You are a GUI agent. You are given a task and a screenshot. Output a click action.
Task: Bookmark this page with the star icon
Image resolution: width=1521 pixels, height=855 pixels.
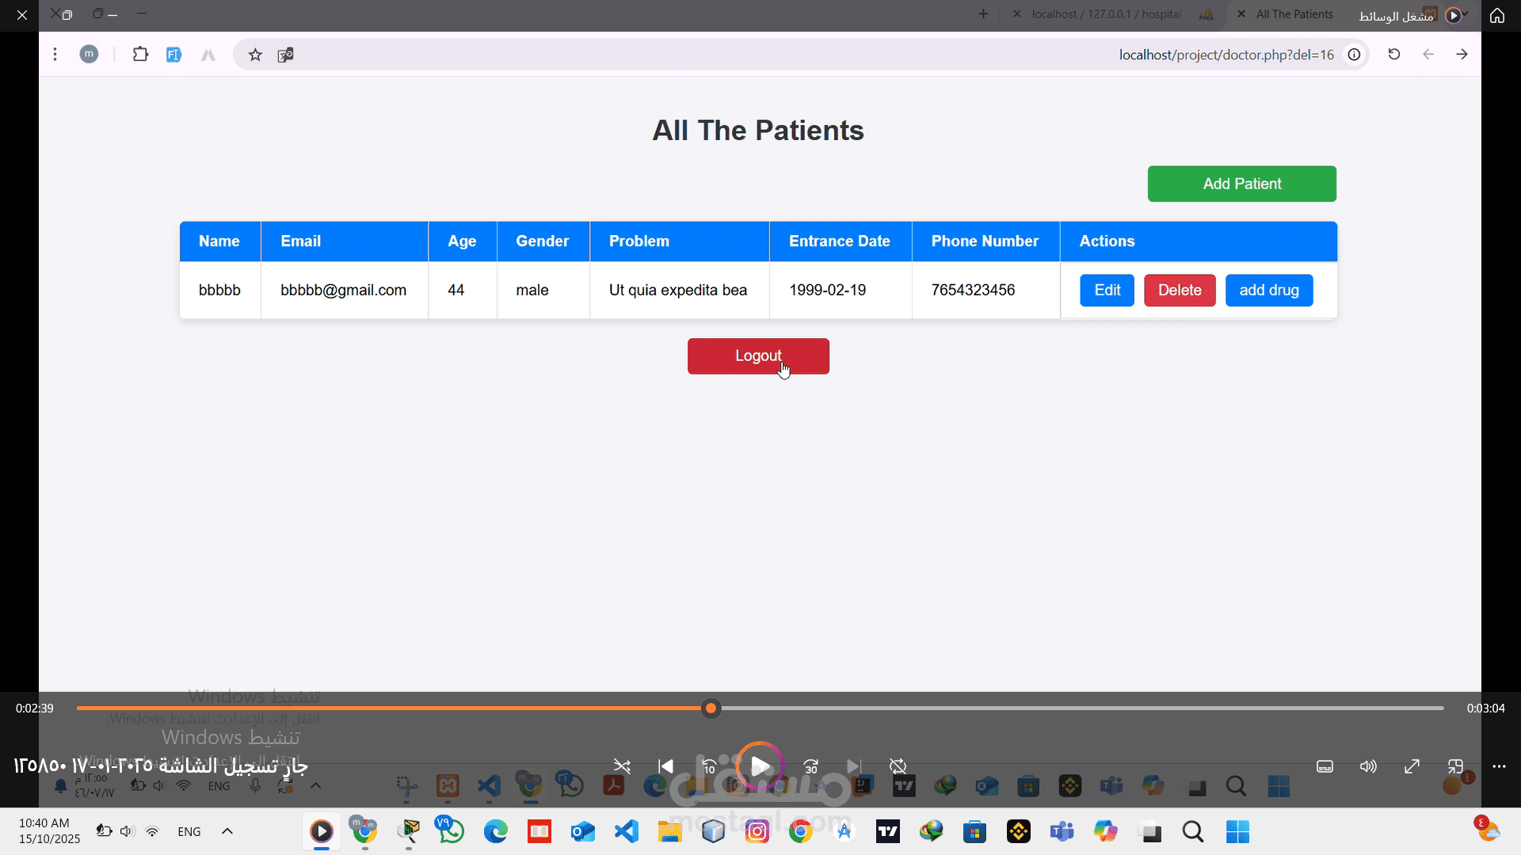point(255,55)
